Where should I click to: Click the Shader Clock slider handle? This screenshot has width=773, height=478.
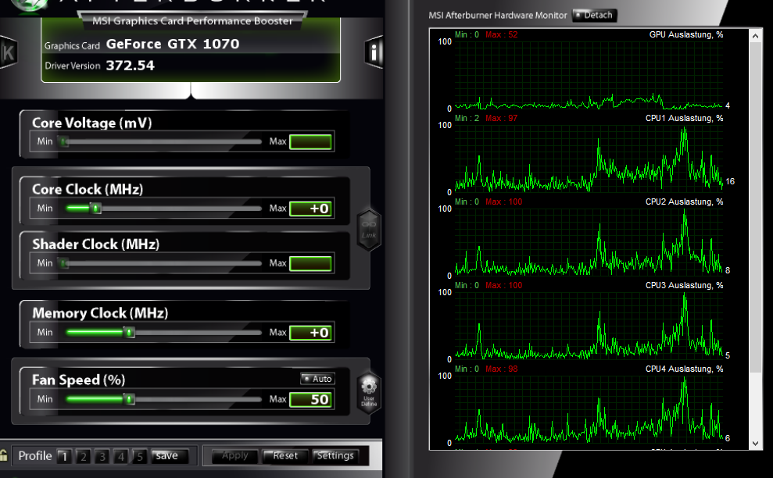point(64,264)
